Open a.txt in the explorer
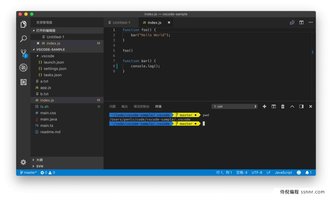The height and width of the screenshot is (197, 332). pos(67,81)
